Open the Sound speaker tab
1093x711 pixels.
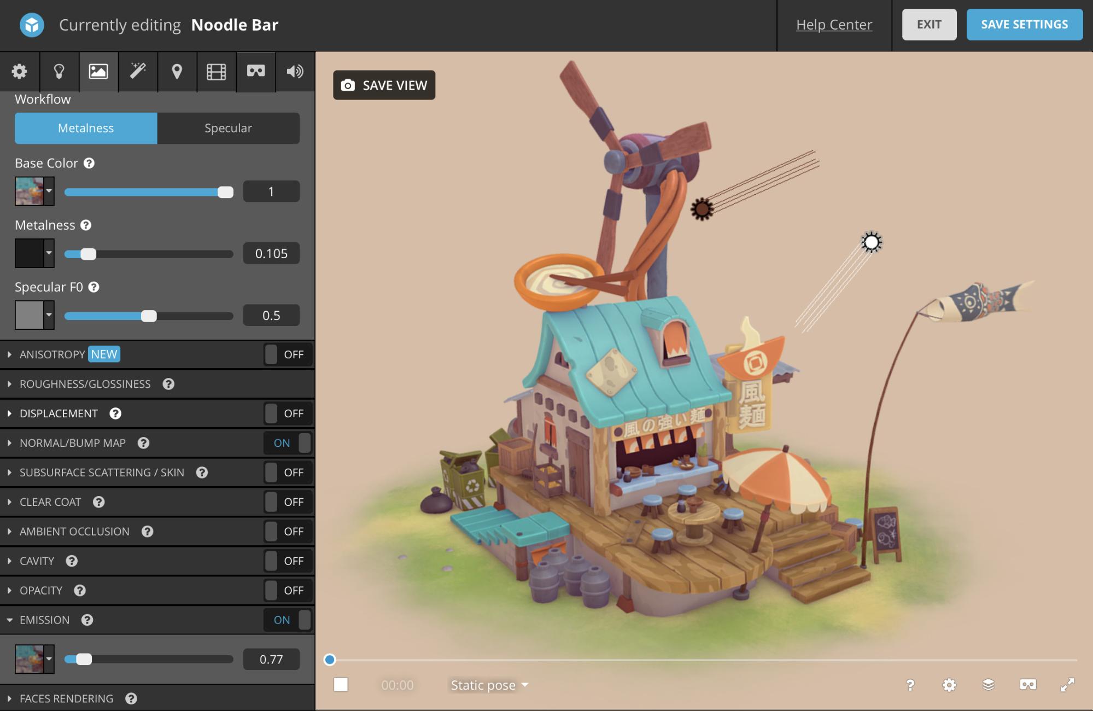pyautogui.click(x=295, y=72)
